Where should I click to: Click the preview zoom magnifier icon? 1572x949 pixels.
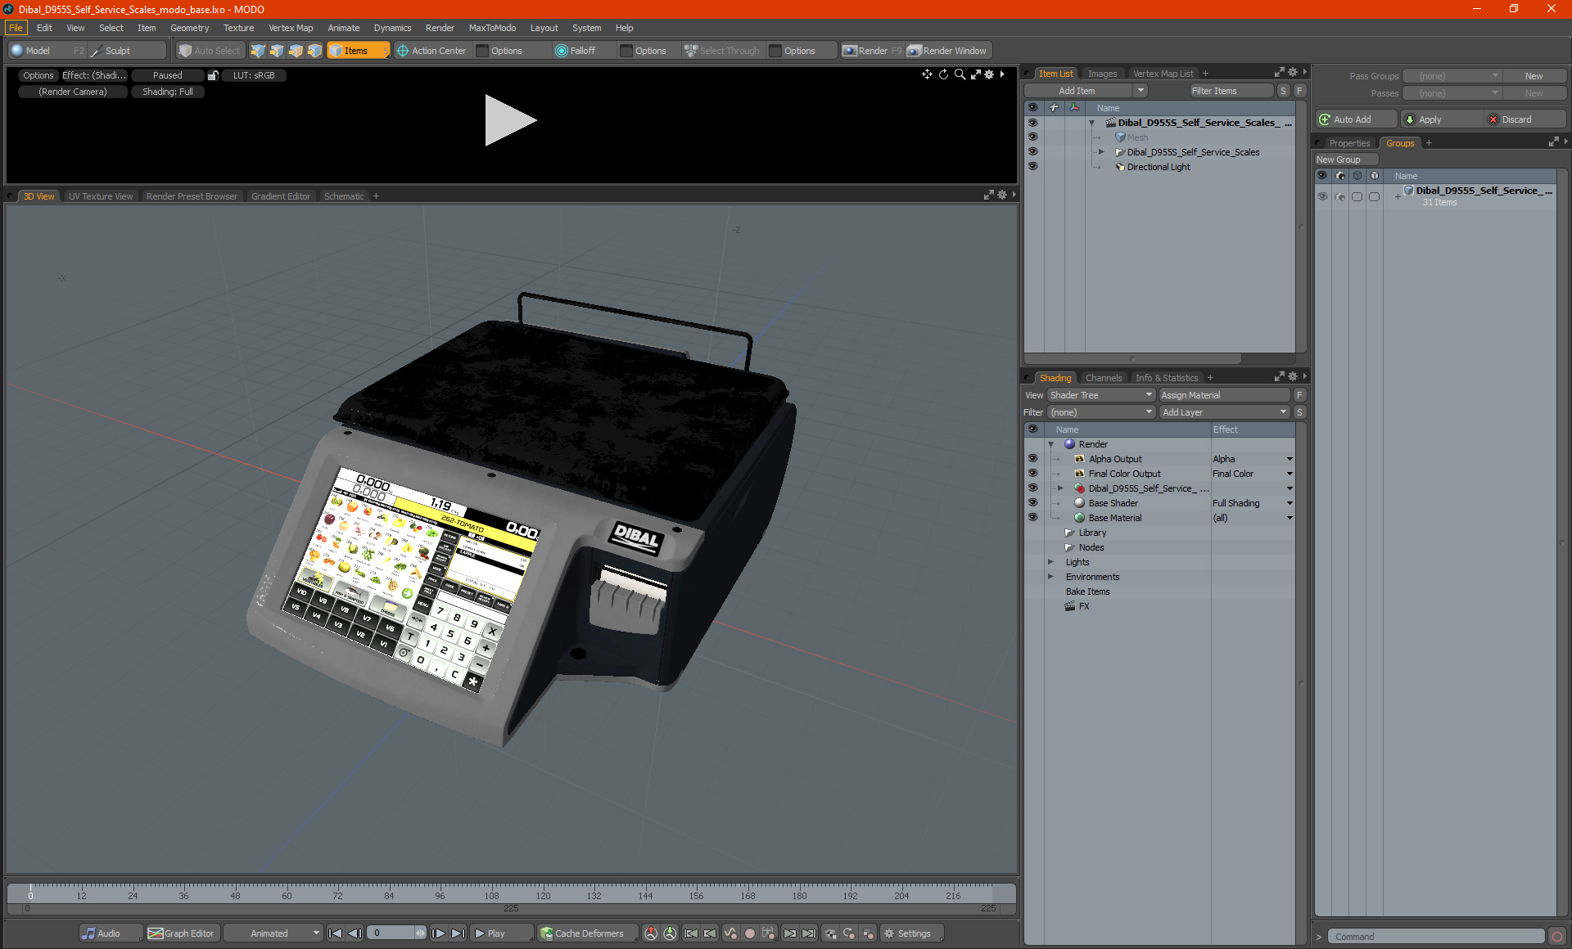tap(960, 74)
